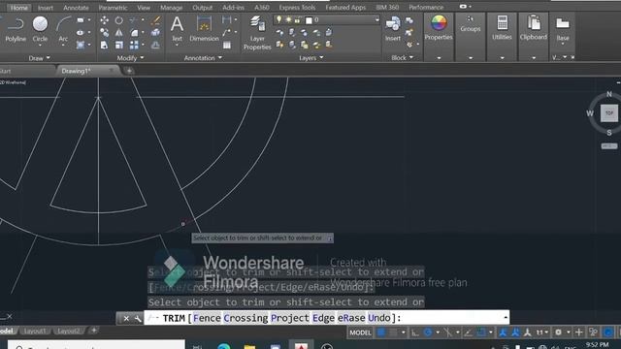Select the Arc draw tool

tap(63, 28)
